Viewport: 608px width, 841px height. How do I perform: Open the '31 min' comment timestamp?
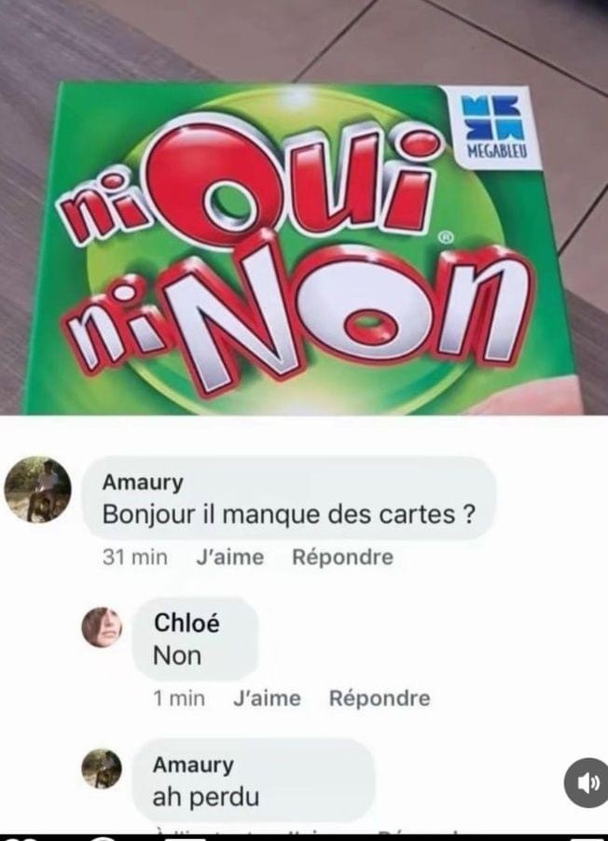tap(135, 557)
